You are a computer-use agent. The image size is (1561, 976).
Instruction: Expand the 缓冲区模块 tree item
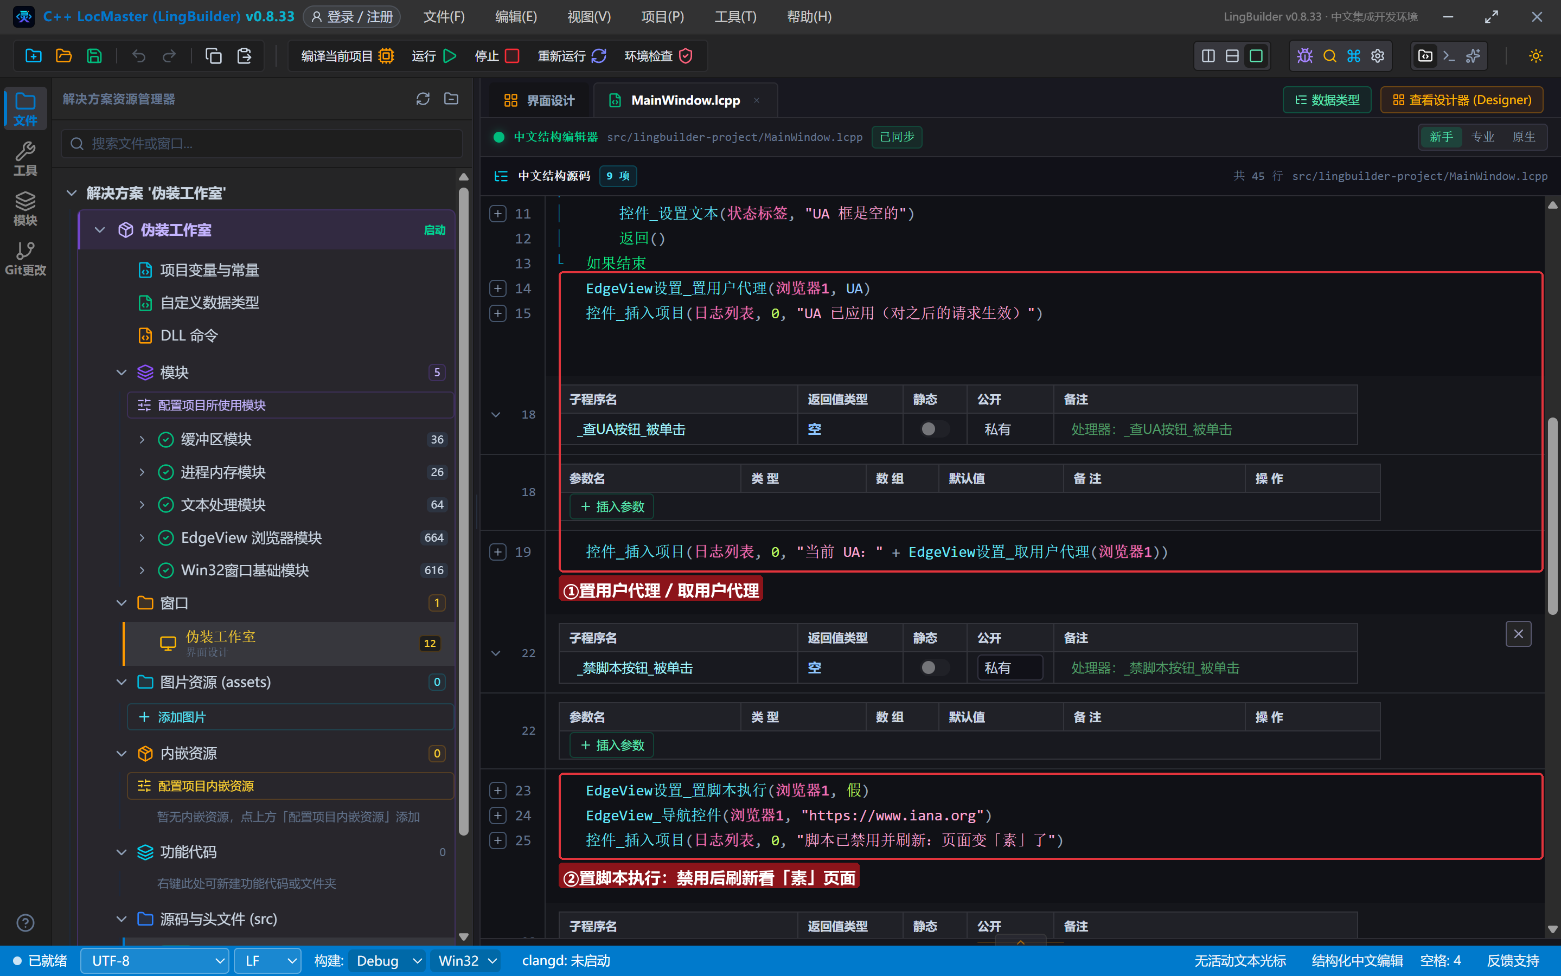pyautogui.click(x=142, y=440)
